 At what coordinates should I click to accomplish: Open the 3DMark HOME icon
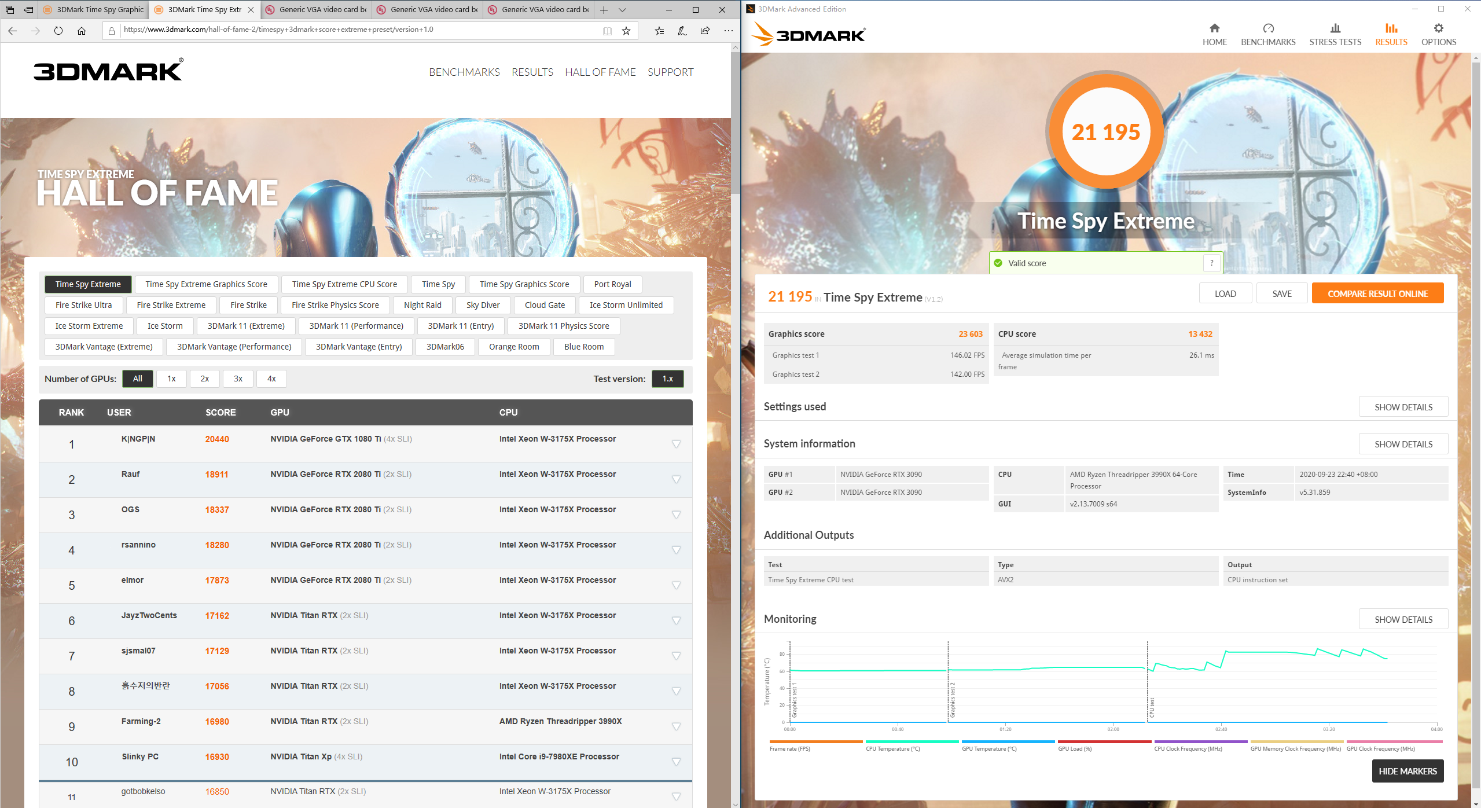coord(1214,28)
